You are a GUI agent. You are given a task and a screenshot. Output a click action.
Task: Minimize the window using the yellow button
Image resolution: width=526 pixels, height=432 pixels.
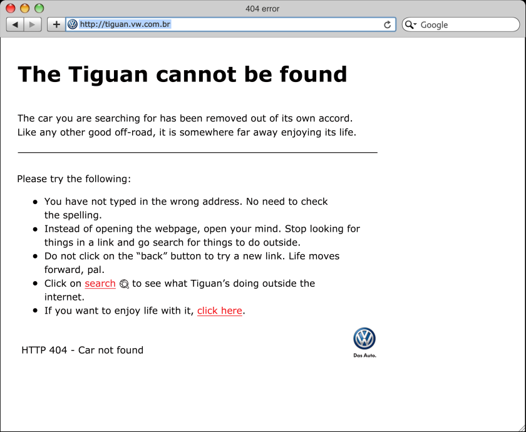[x=25, y=8]
